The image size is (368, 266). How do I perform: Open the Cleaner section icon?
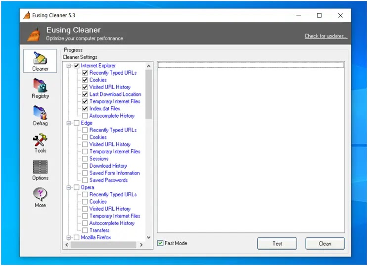pos(40,61)
